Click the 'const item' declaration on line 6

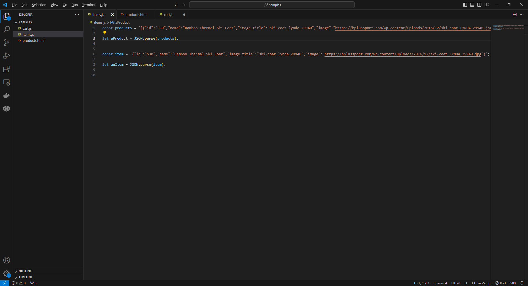113,54
